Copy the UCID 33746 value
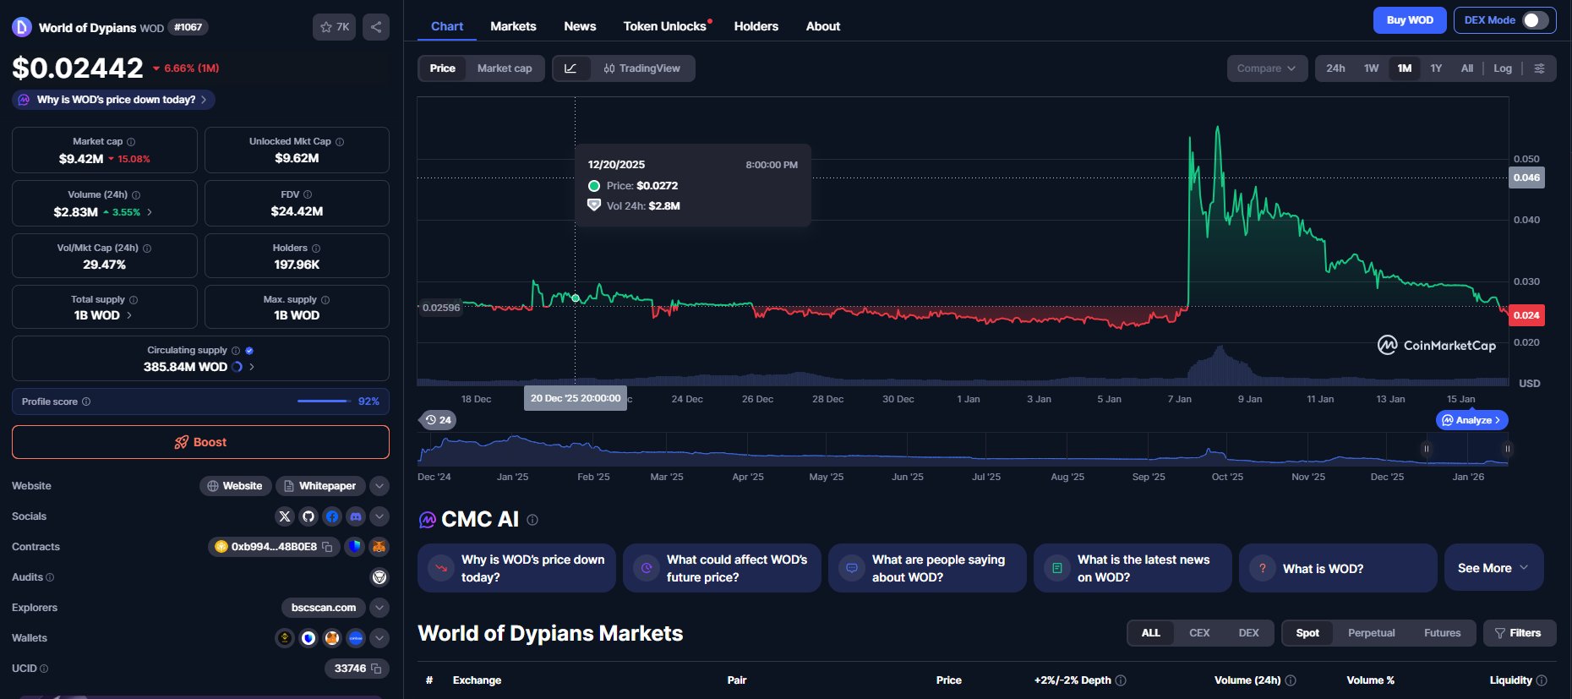 pos(377,669)
